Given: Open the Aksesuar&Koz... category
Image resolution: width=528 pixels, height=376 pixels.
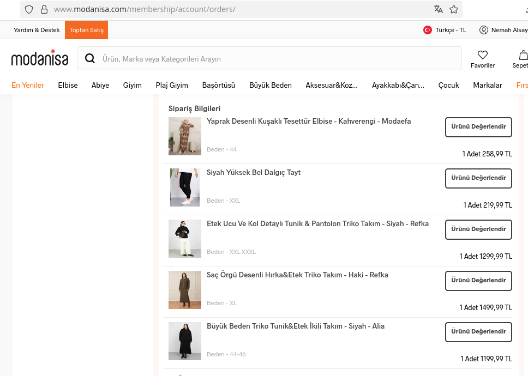Looking at the screenshot, I should click(x=332, y=85).
